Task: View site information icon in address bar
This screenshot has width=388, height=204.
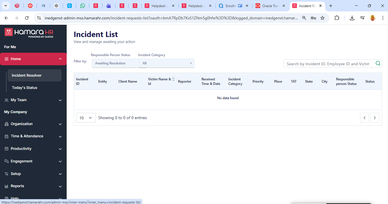Action: click(39, 18)
